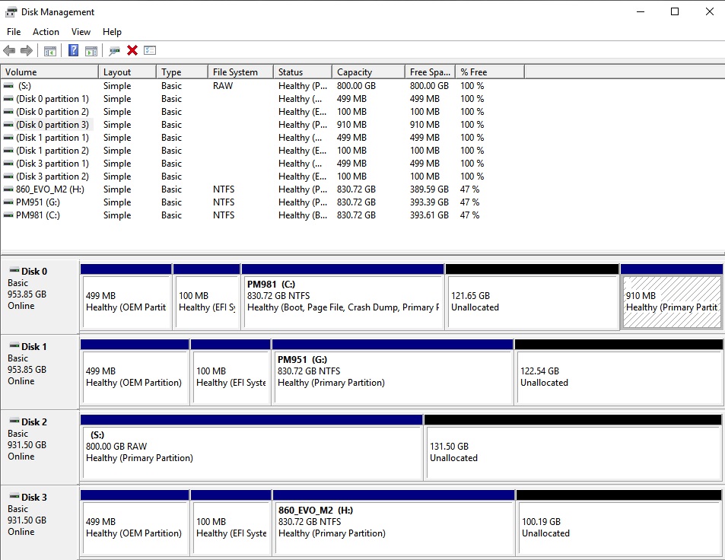Click the red X Delete icon
Viewport: 725px width, 560px height.
point(132,51)
